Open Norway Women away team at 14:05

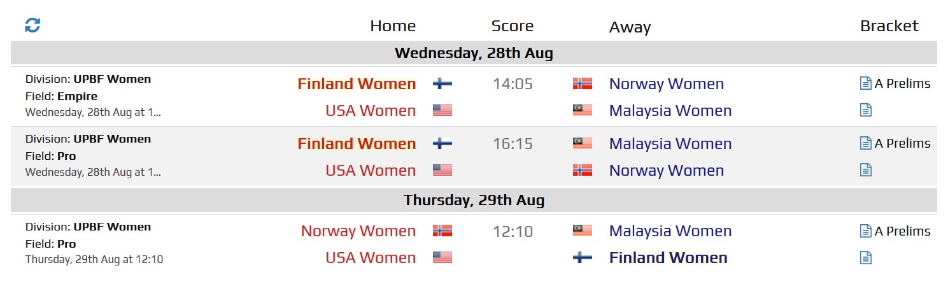coord(667,83)
